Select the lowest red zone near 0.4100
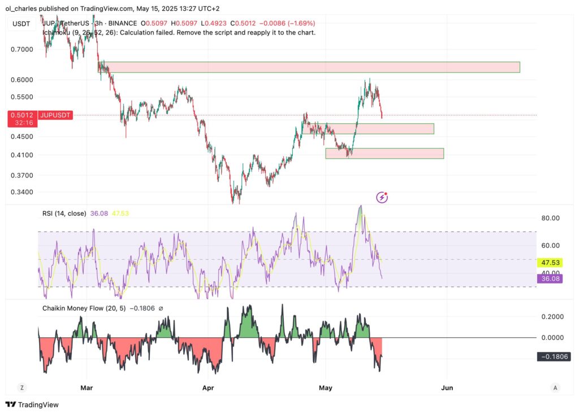579x414 pixels. (384, 153)
